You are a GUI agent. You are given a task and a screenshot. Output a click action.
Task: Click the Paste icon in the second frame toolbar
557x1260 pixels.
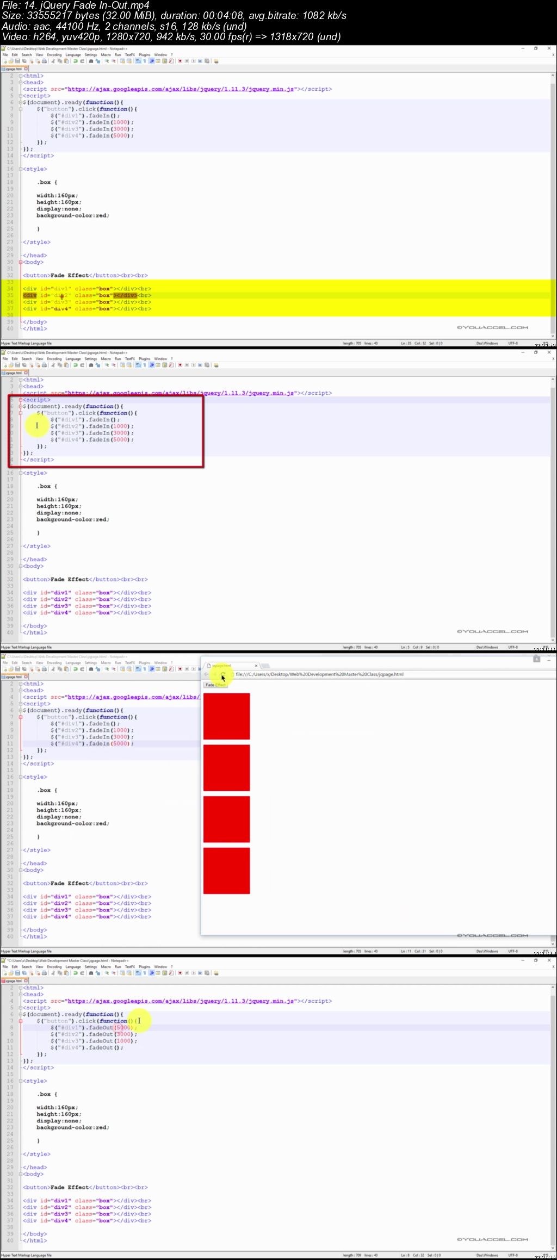(66, 365)
